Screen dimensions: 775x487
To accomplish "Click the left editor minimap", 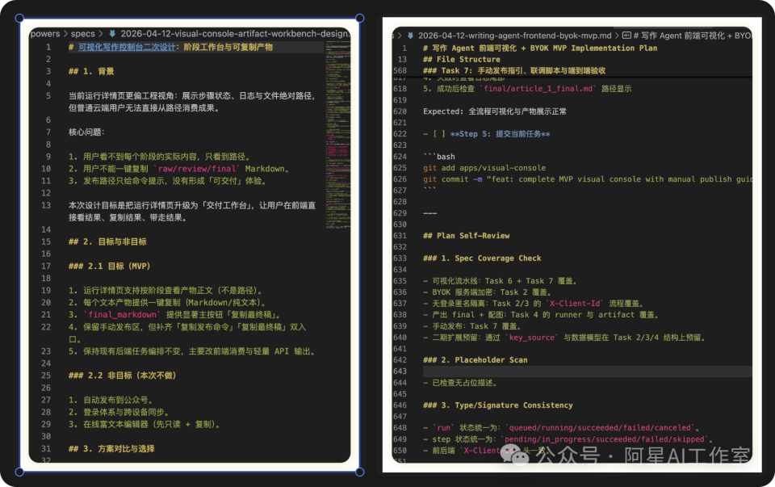I will pos(337,133).
